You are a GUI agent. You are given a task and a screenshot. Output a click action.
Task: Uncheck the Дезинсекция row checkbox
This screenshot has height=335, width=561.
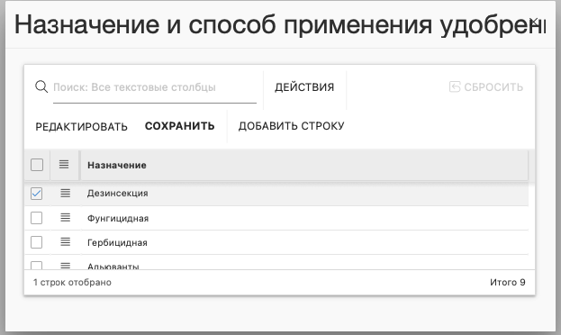[x=37, y=194]
